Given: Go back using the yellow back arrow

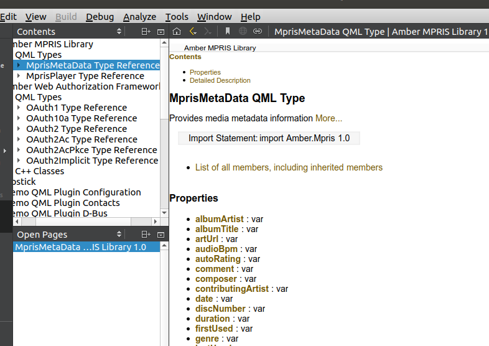Looking at the screenshot, I should pyautogui.click(x=193, y=31).
